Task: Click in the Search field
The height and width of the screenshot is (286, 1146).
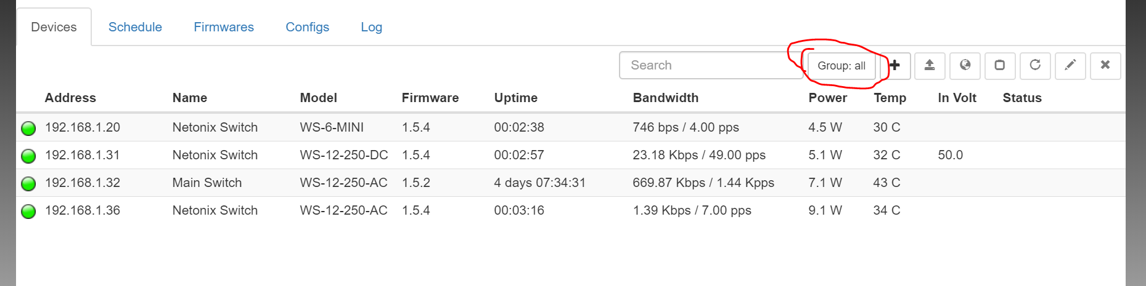Action: (709, 65)
